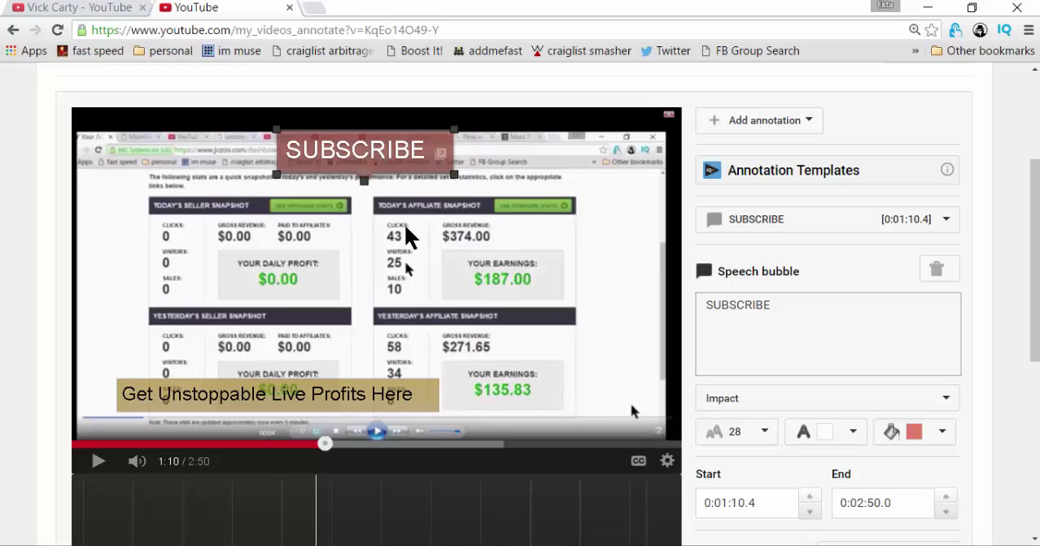Click the video progress scrubber handle
This screenshot has height=546, width=1040.
[325, 444]
